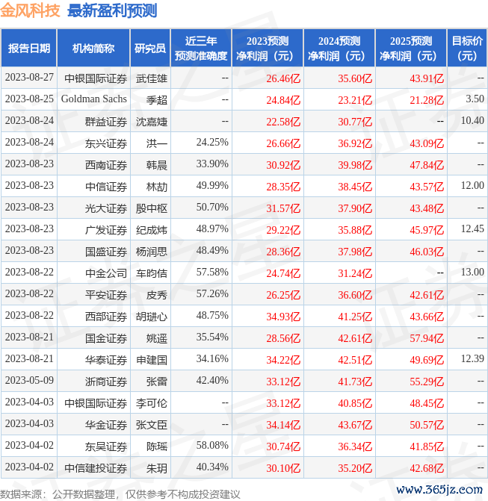
Task: Click the accuracy value 58.08%
Action: (212, 446)
